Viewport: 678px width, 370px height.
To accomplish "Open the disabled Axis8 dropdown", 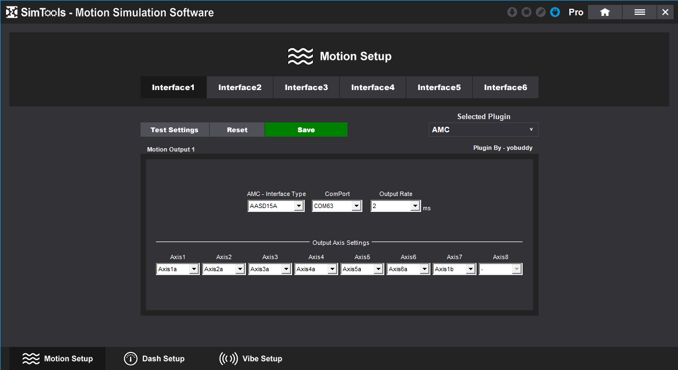I will pos(501,269).
